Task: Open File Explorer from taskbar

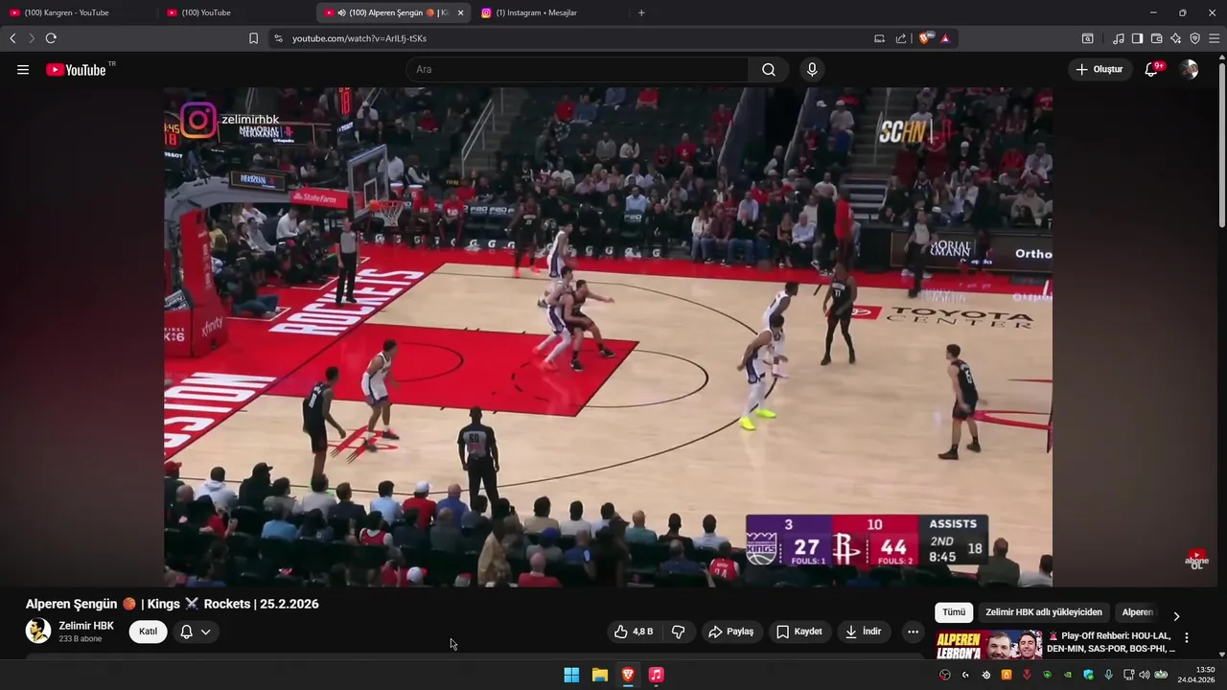Action: 600,675
